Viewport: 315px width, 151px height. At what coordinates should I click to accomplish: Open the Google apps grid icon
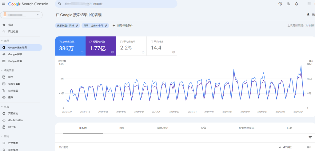point(309,4)
